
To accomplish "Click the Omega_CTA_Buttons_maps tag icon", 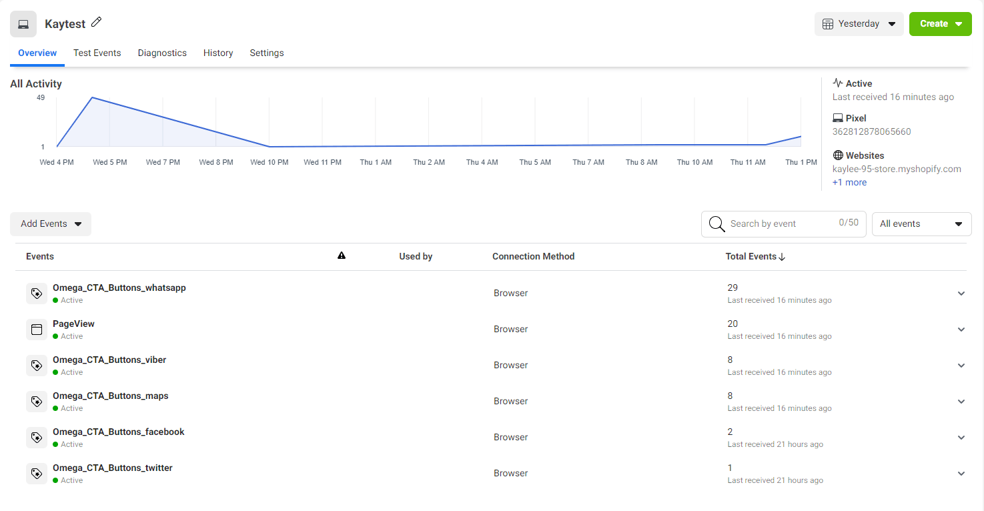I will [37, 402].
